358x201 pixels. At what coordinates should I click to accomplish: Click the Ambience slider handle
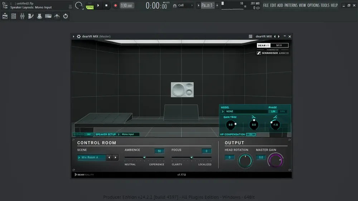pos(144,157)
